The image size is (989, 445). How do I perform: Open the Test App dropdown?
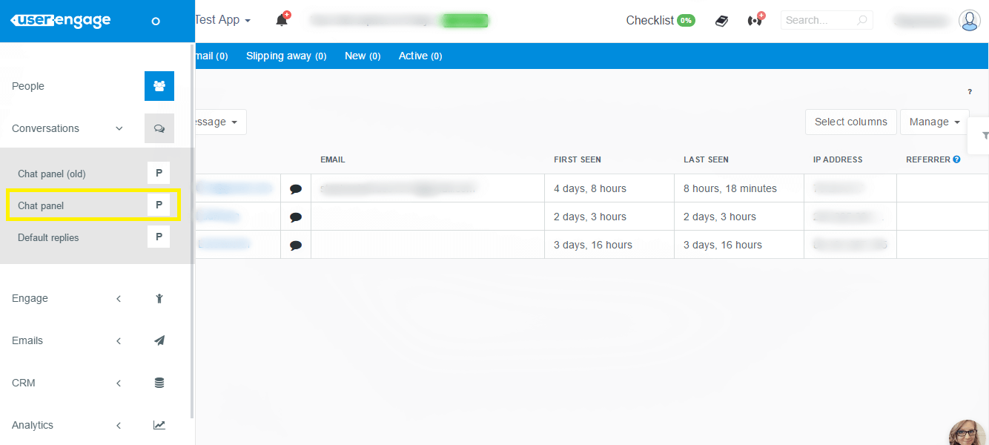pyautogui.click(x=221, y=19)
